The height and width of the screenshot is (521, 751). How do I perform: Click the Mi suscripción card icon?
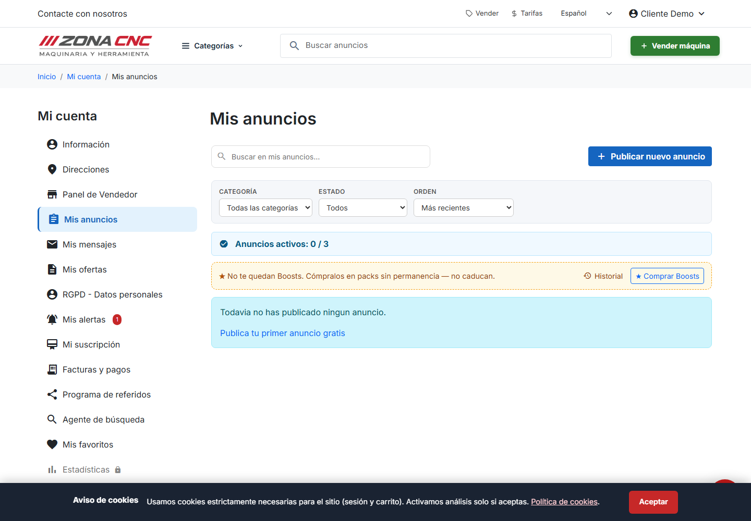pos(52,344)
